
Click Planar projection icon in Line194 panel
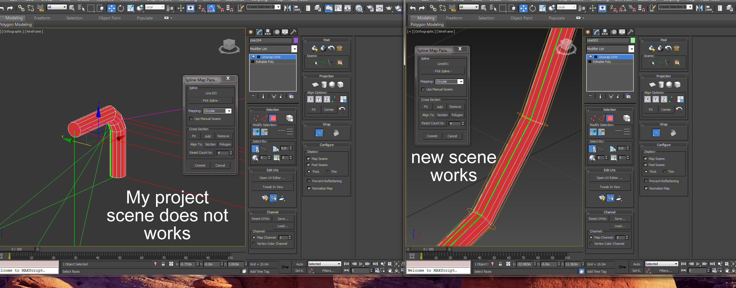point(315,85)
